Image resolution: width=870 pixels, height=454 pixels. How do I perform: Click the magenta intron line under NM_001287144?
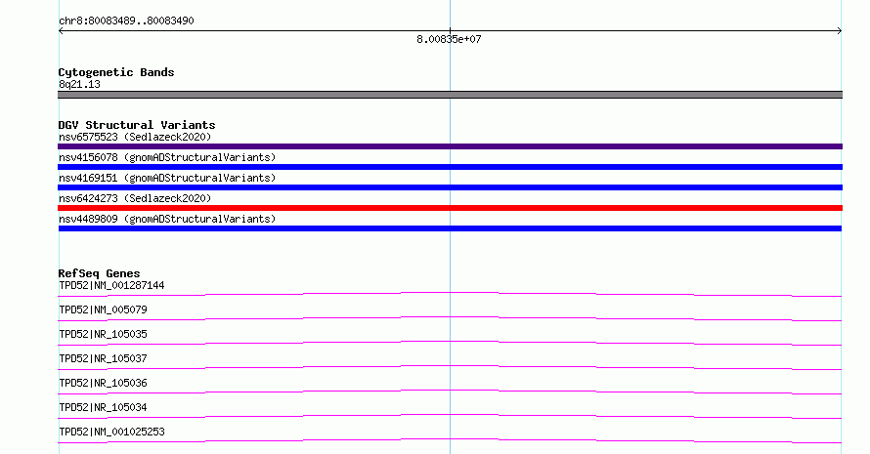tap(450, 294)
